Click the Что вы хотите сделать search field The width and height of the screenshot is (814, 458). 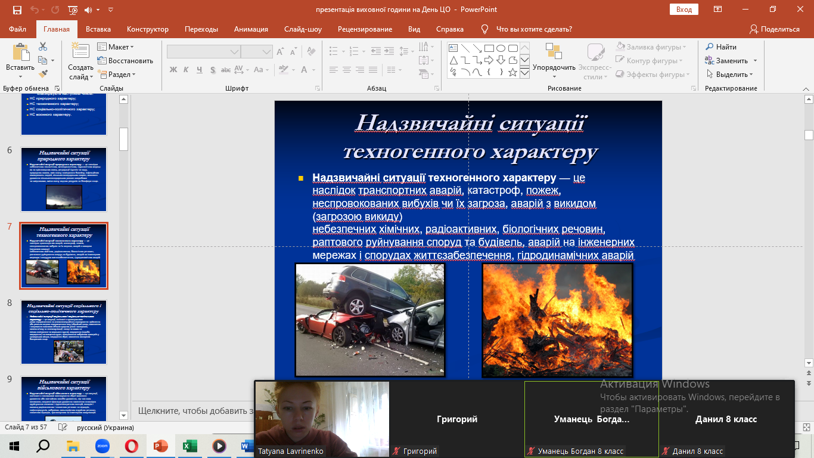[x=533, y=29]
